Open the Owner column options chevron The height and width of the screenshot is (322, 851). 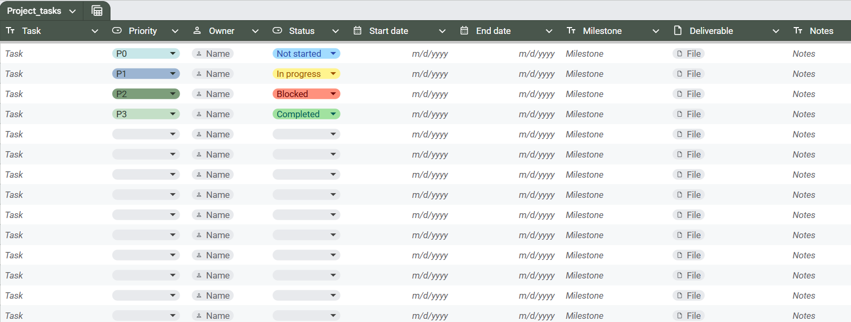pos(256,31)
